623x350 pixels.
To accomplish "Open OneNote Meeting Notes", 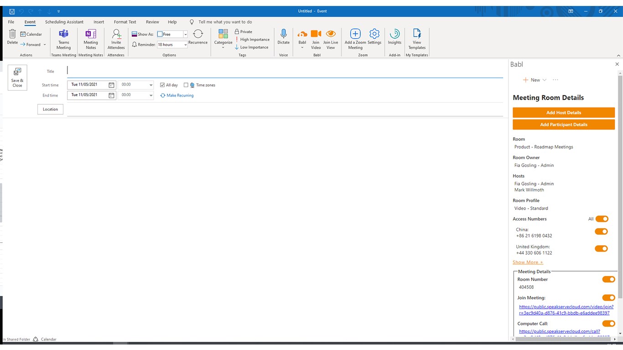I will click(91, 39).
